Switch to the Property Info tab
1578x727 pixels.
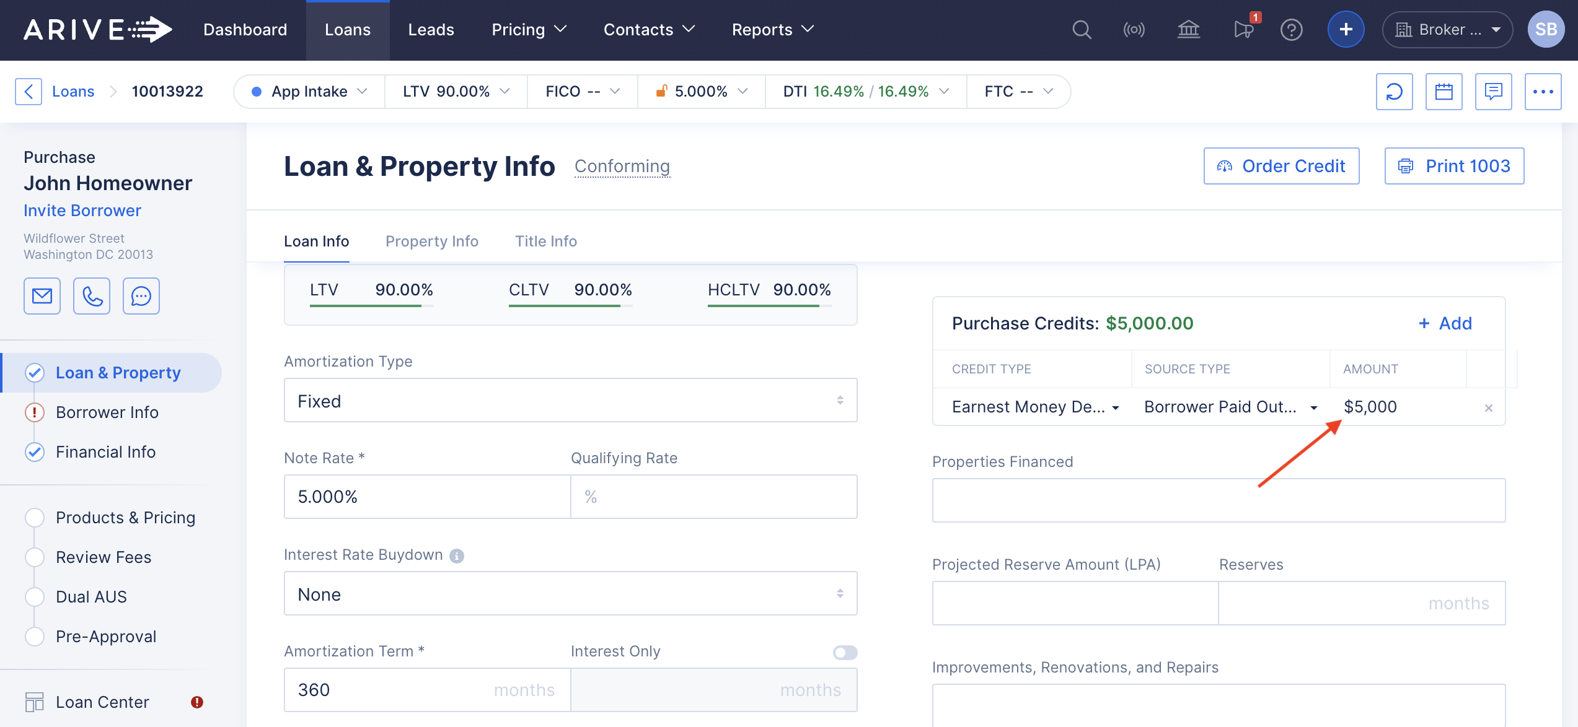pyautogui.click(x=431, y=241)
